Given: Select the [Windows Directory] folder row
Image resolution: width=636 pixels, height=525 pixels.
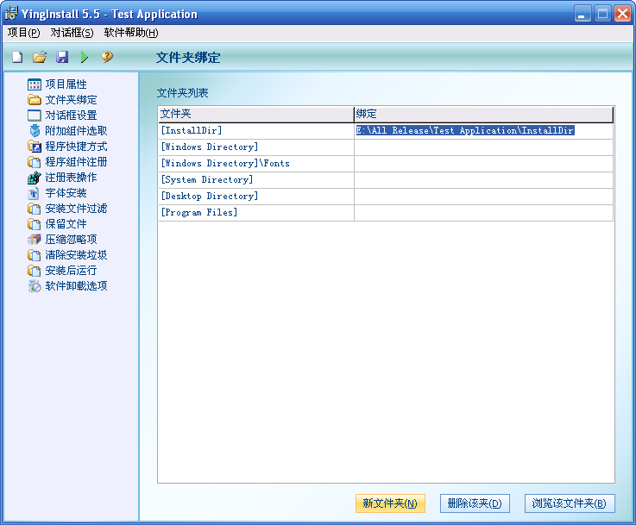Looking at the screenshot, I should 256,147.
